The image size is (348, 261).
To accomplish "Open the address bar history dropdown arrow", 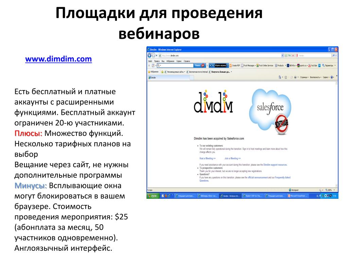I will [x=282, y=55].
